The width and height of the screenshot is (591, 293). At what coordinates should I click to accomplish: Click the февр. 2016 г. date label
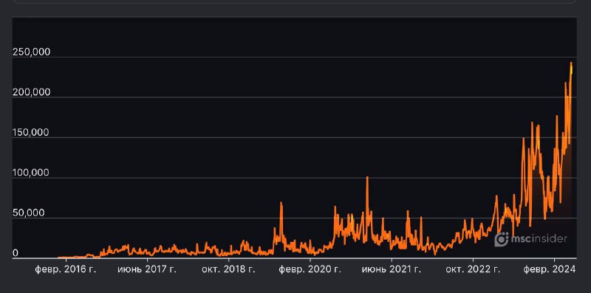(x=66, y=269)
